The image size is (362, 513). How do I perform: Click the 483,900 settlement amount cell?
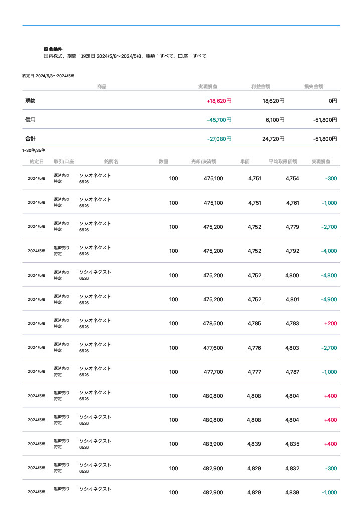[213, 444]
